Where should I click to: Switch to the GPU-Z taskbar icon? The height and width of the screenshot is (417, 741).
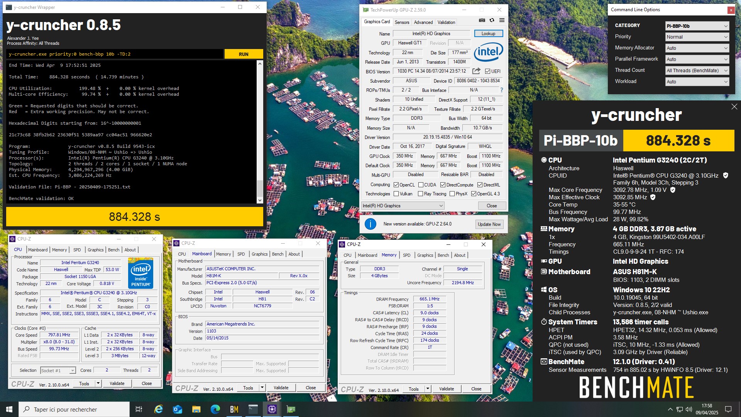(x=291, y=409)
